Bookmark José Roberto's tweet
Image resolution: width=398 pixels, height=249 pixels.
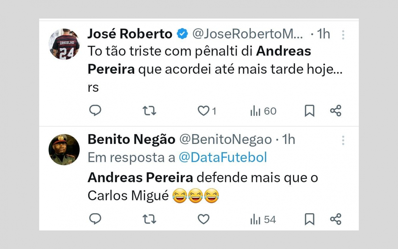pos(310,111)
